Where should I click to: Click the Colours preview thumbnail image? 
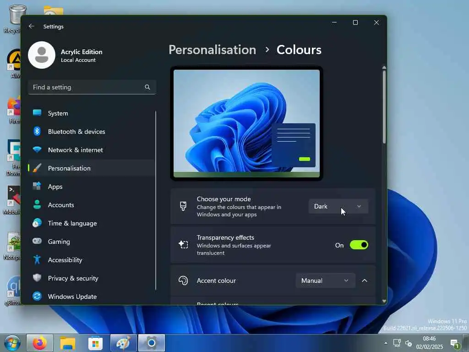click(x=246, y=123)
